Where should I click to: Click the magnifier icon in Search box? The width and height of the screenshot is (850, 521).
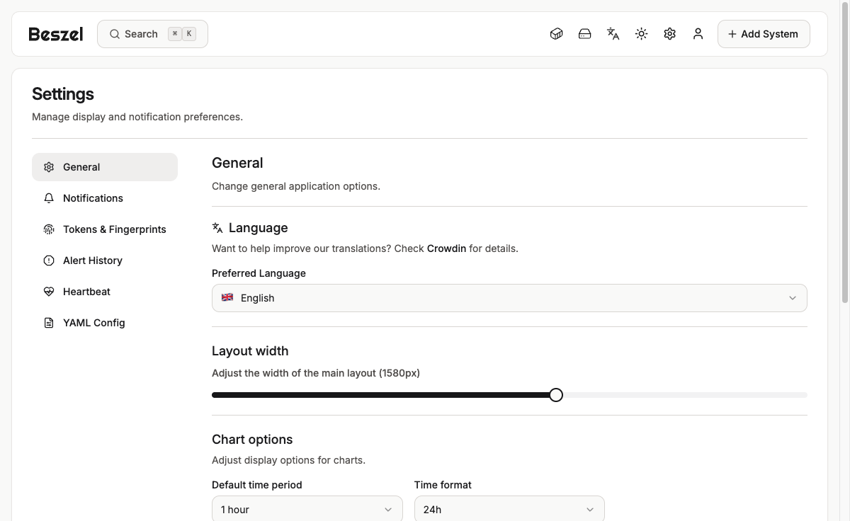coord(114,34)
